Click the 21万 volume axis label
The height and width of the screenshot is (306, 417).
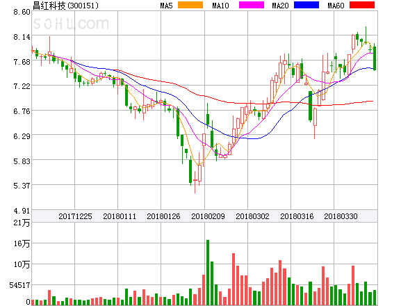22,223
